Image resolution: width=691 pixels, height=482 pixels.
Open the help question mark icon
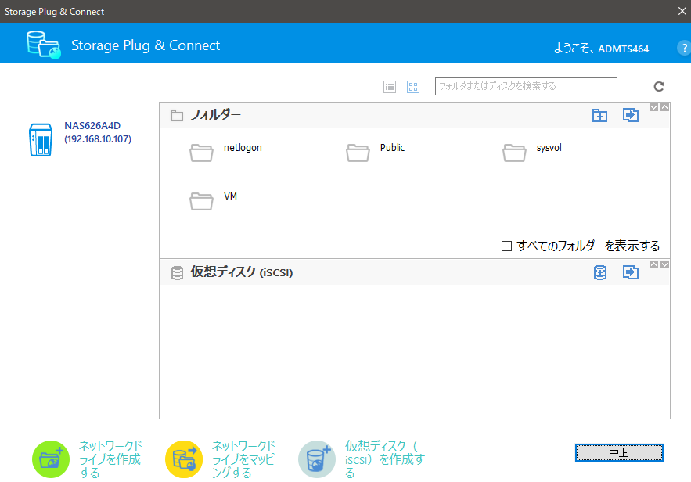(685, 48)
